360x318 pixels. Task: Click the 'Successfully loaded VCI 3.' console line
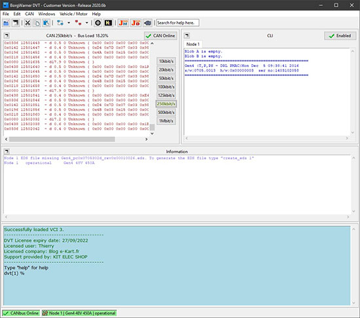[34, 229]
